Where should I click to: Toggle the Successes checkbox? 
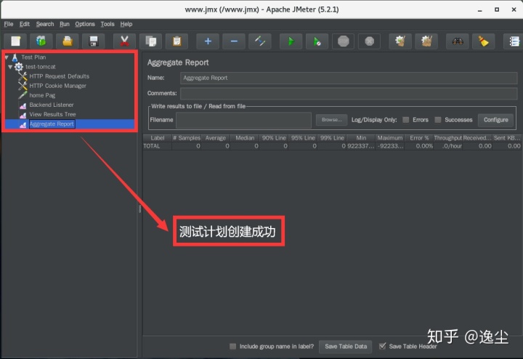(x=438, y=120)
